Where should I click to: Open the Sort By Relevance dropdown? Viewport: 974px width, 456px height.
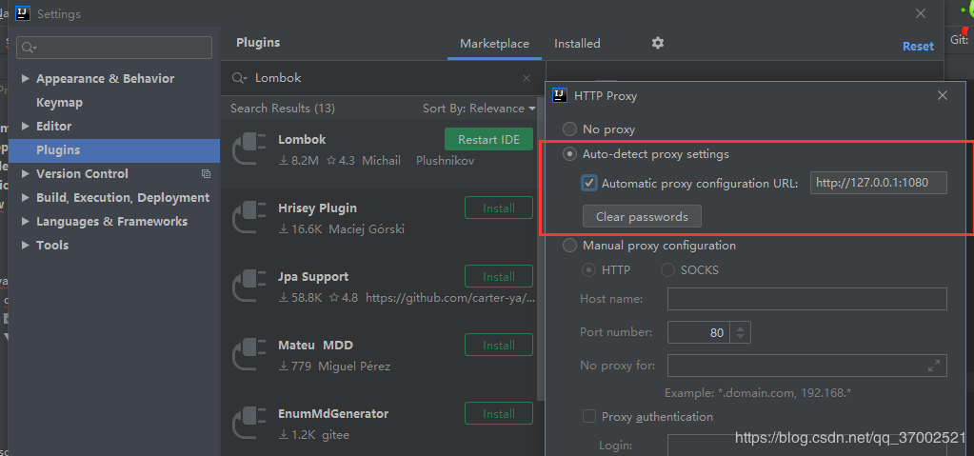(479, 109)
